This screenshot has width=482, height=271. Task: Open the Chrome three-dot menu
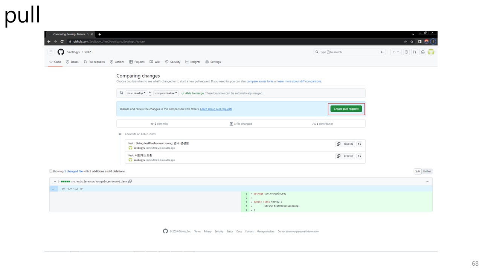[433, 41]
